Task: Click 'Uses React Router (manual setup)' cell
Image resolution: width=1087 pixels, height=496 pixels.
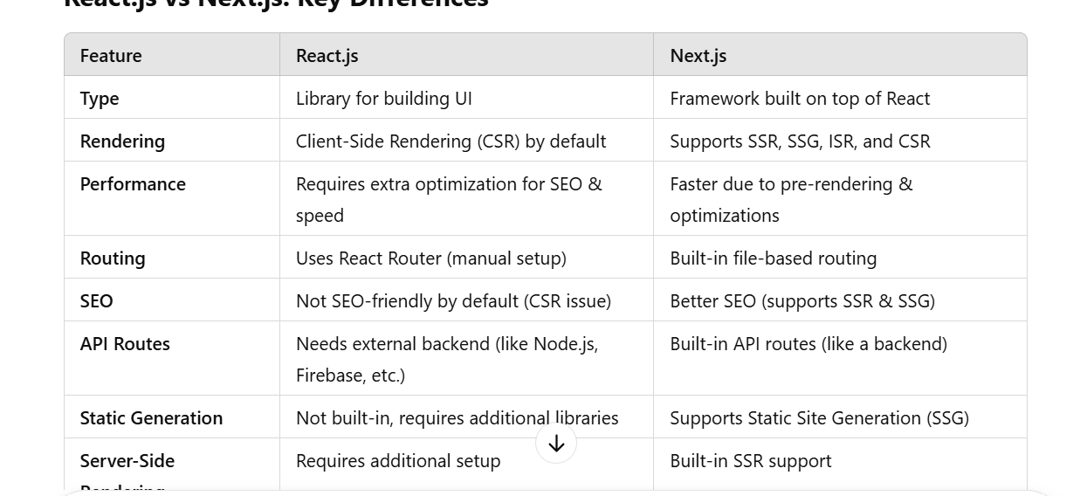Action: [431, 258]
